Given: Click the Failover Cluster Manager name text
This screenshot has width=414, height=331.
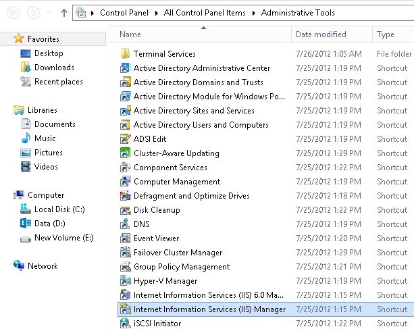Looking at the screenshot, I should click(x=178, y=253).
